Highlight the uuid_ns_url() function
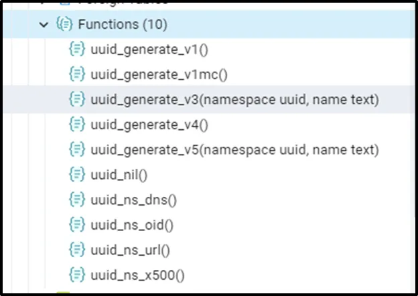This screenshot has width=418, height=296. [x=131, y=250]
